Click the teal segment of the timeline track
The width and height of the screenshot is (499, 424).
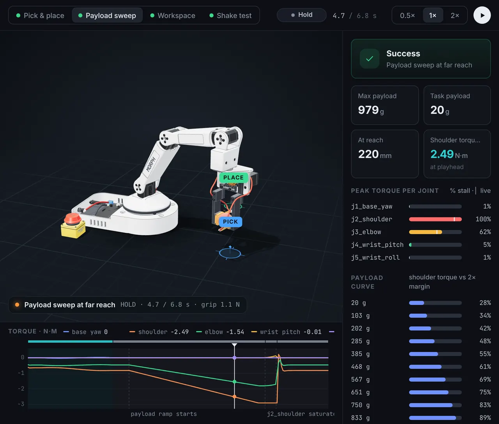pos(70,341)
